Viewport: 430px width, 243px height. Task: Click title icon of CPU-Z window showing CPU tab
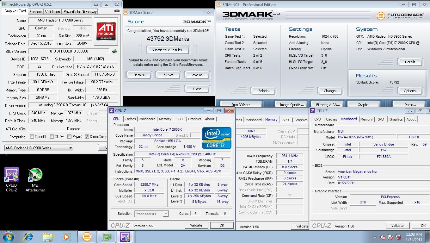coord(111,110)
